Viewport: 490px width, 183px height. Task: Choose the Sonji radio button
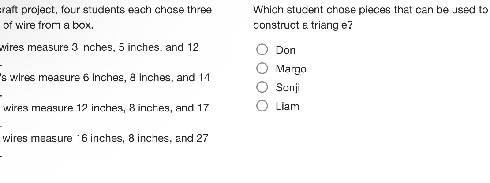(x=262, y=88)
